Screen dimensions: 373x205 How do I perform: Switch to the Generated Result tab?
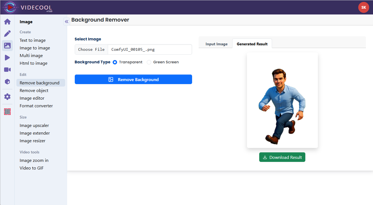click(252, 44)
